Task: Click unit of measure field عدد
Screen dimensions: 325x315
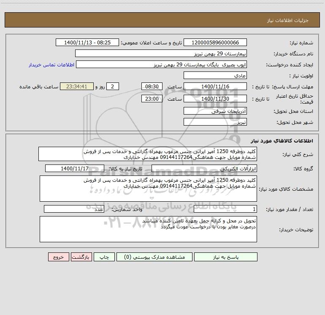Action: pos(74,209)
